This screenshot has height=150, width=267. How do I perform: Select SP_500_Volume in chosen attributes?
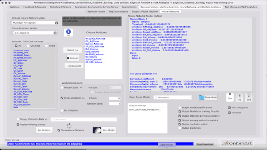pyautogui.click(x=94, y=62)
